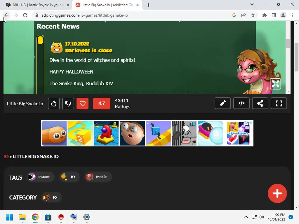Open Microsoft Store from taskbar
Screen dimensions: 299x224
(x=48, y=217)
